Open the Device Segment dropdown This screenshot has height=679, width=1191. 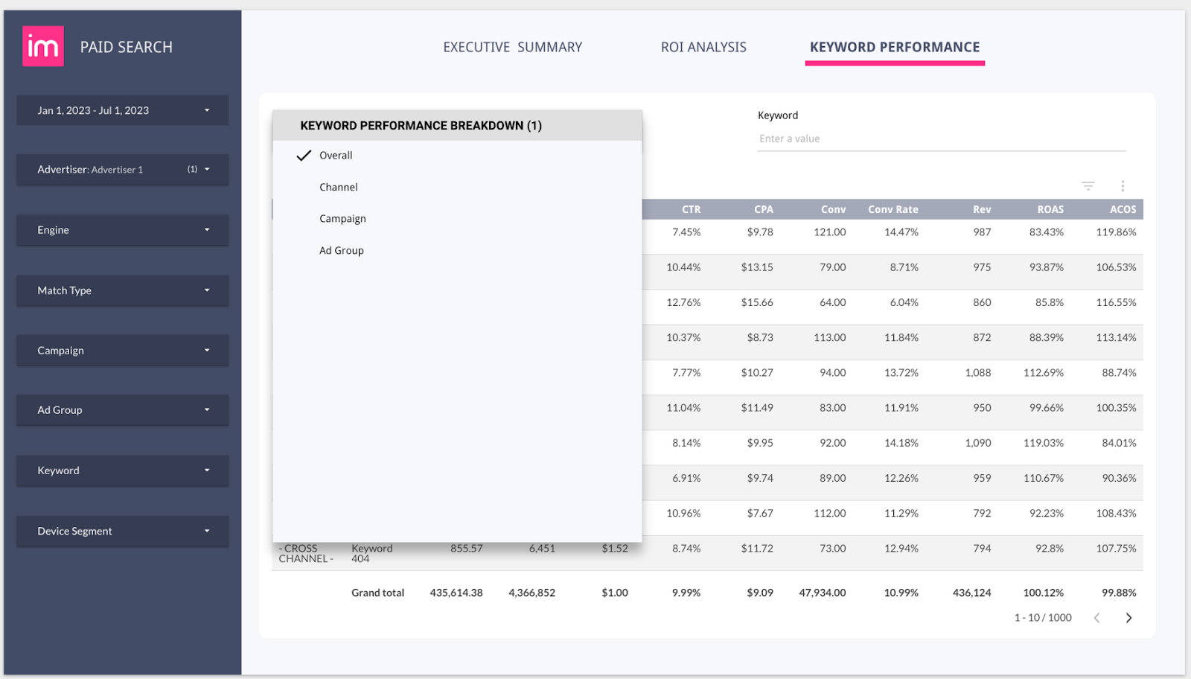pyautogui.click(x=122, y=531)
